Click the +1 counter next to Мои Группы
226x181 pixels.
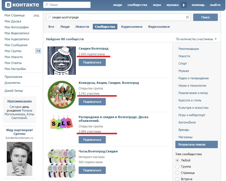coord(38,51)
